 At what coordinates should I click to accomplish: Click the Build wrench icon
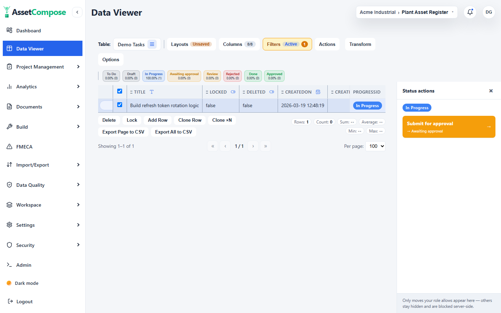point(9,127)
